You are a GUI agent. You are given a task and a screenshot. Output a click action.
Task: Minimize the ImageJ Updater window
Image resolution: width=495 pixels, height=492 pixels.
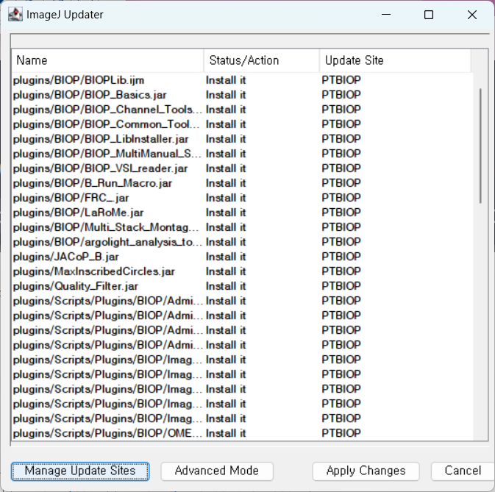tap(386, 15)
